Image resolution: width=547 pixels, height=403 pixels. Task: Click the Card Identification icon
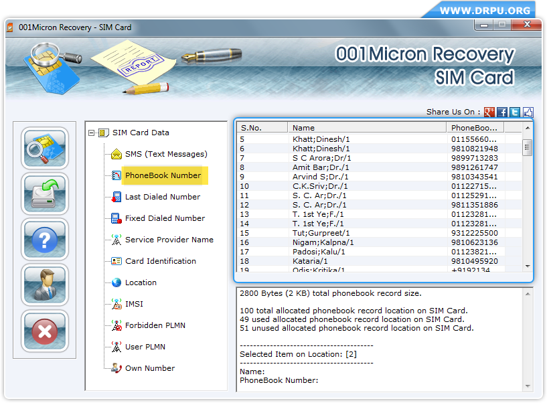[x=116, y=261]
